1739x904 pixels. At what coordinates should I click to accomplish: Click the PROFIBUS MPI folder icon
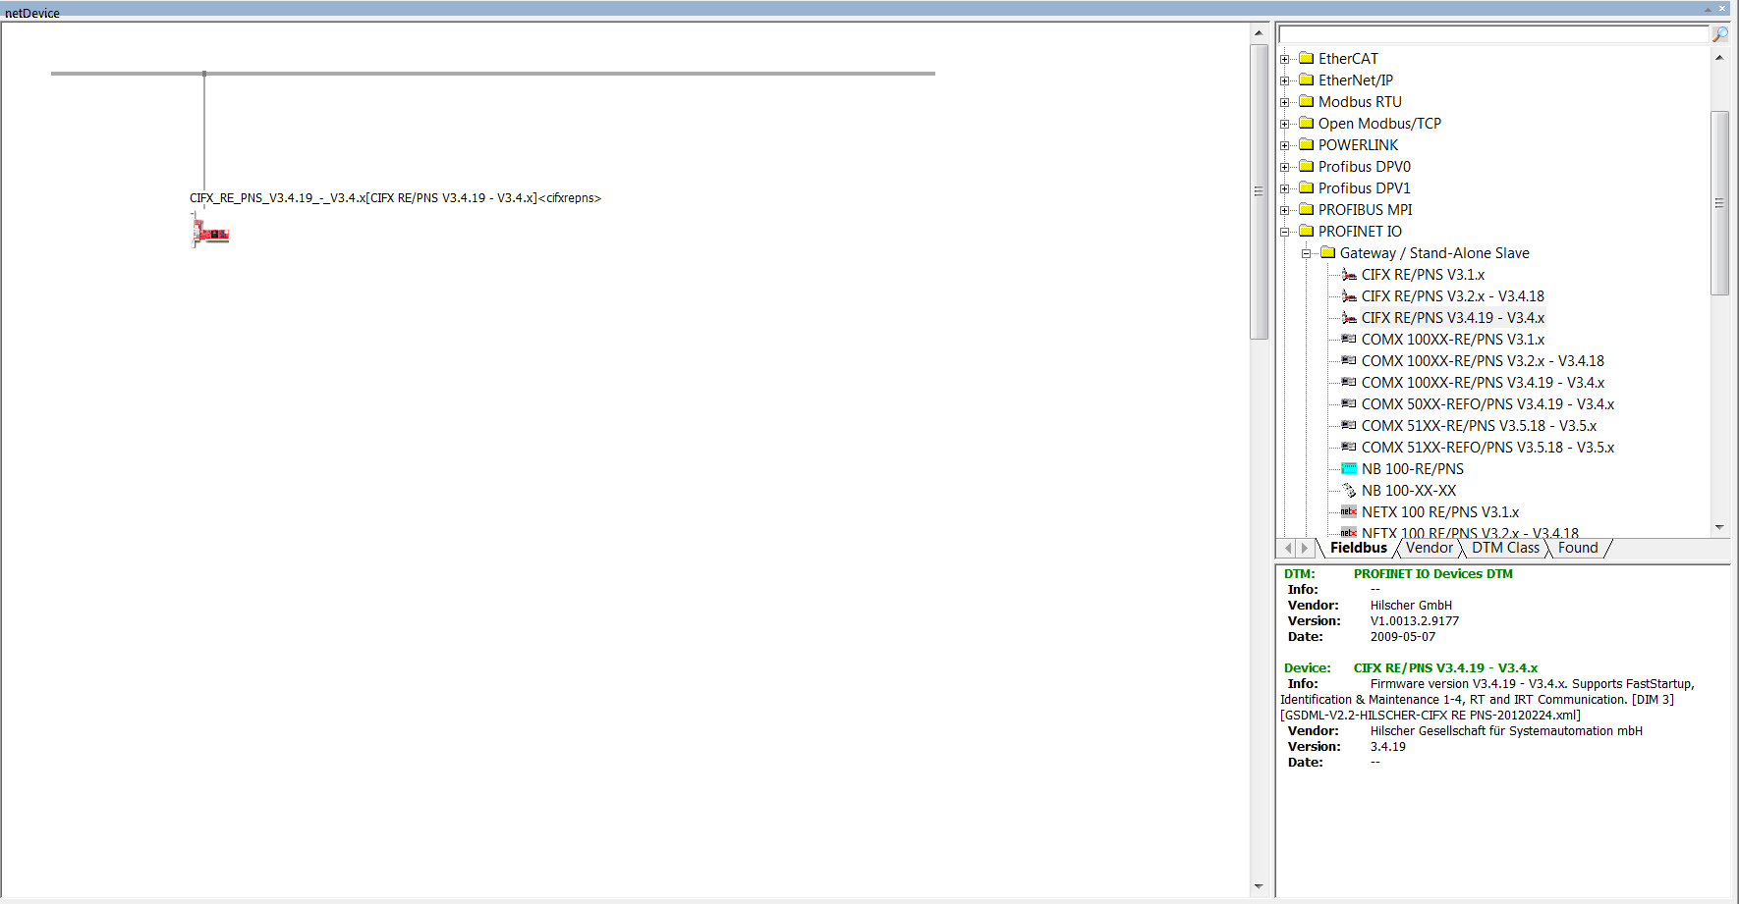(x=1307, y=209)
